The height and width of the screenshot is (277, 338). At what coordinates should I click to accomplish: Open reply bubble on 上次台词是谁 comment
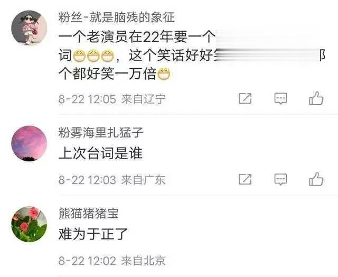coord(280,180)
